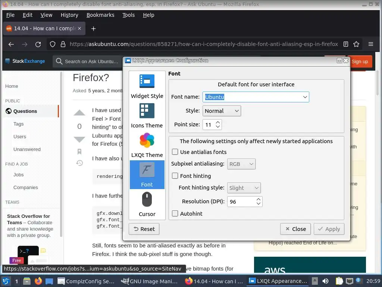Open the Bookmarks menu
382x287 pixels.
tap(100, 15)
